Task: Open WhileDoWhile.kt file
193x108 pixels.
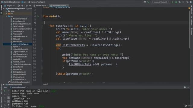Action: pos(19,79)
